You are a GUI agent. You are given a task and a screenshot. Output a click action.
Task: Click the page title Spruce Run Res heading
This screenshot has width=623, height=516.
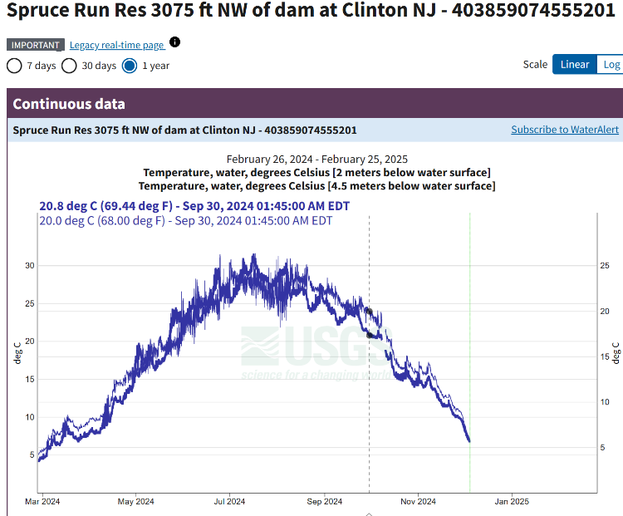click(311, 10)
